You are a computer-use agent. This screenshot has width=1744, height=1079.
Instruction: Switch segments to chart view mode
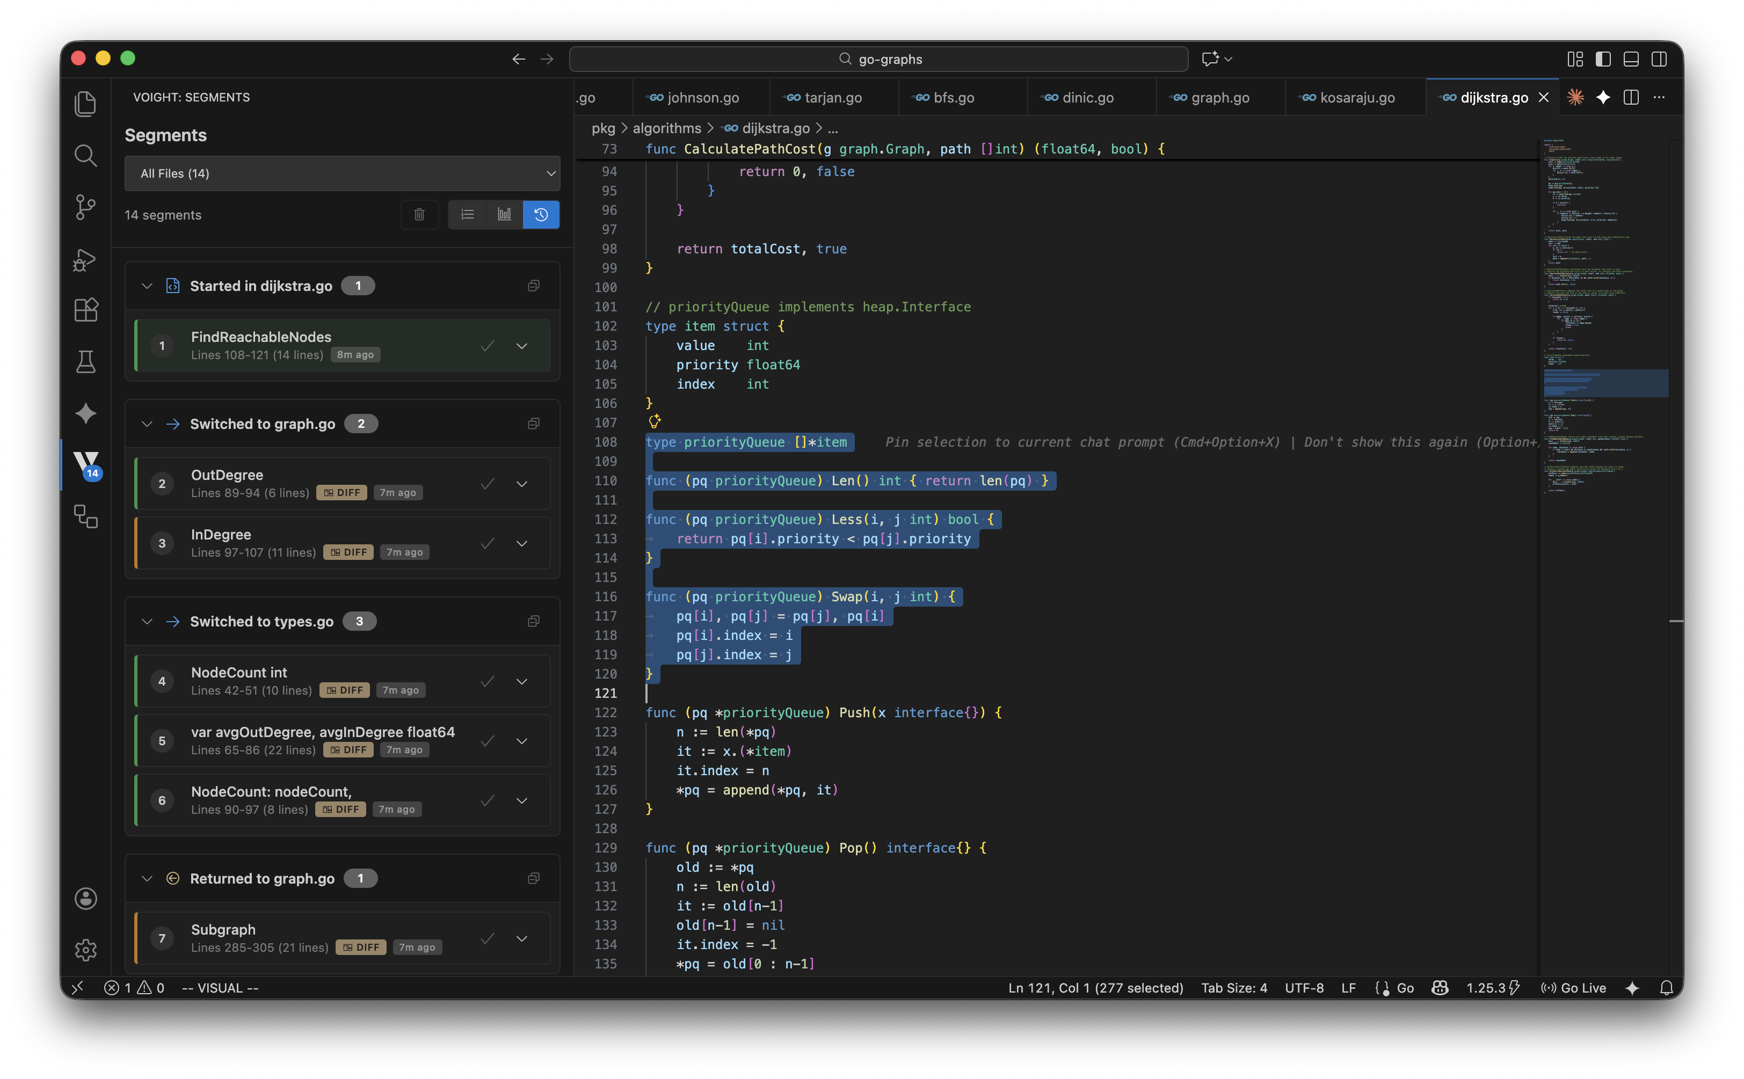505,215
